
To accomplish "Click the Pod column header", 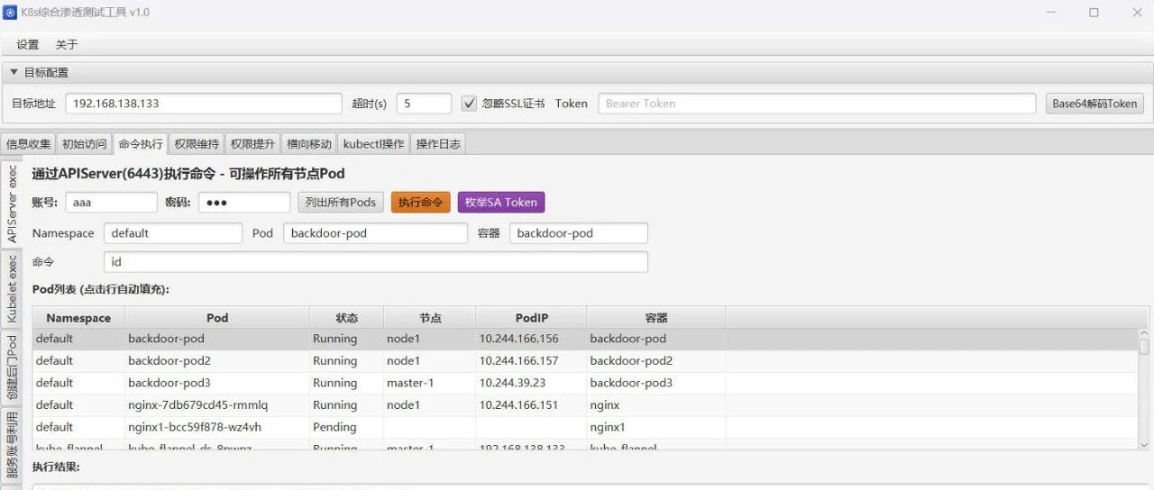I will click(217, 318).
